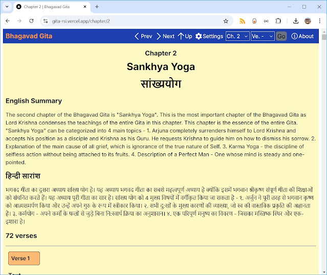Click the orange circle extension icon
The image size is (327, 275).
click(254, 21)
